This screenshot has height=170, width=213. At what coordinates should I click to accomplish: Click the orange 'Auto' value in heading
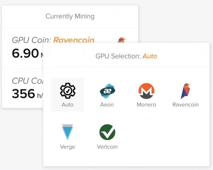point(150,56)
